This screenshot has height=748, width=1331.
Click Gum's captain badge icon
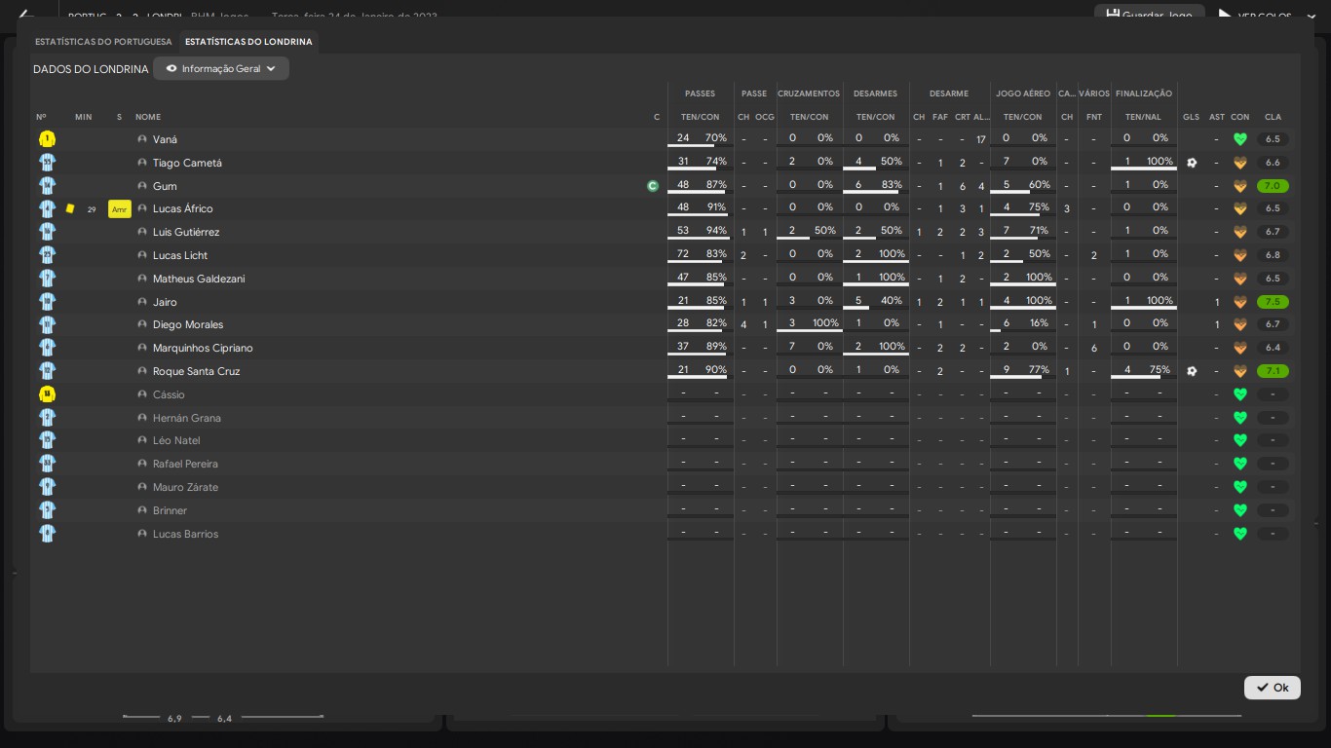click(653, 186)
